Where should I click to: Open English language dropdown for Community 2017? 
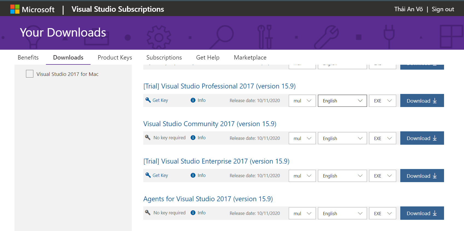342,138
